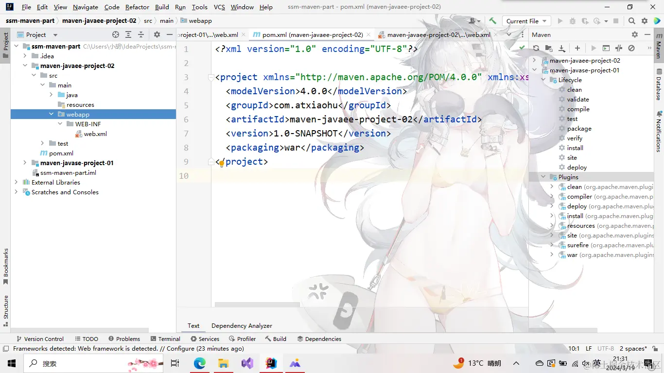Click 2 spaces indent setting in status bar

click(x=633, y=348)
